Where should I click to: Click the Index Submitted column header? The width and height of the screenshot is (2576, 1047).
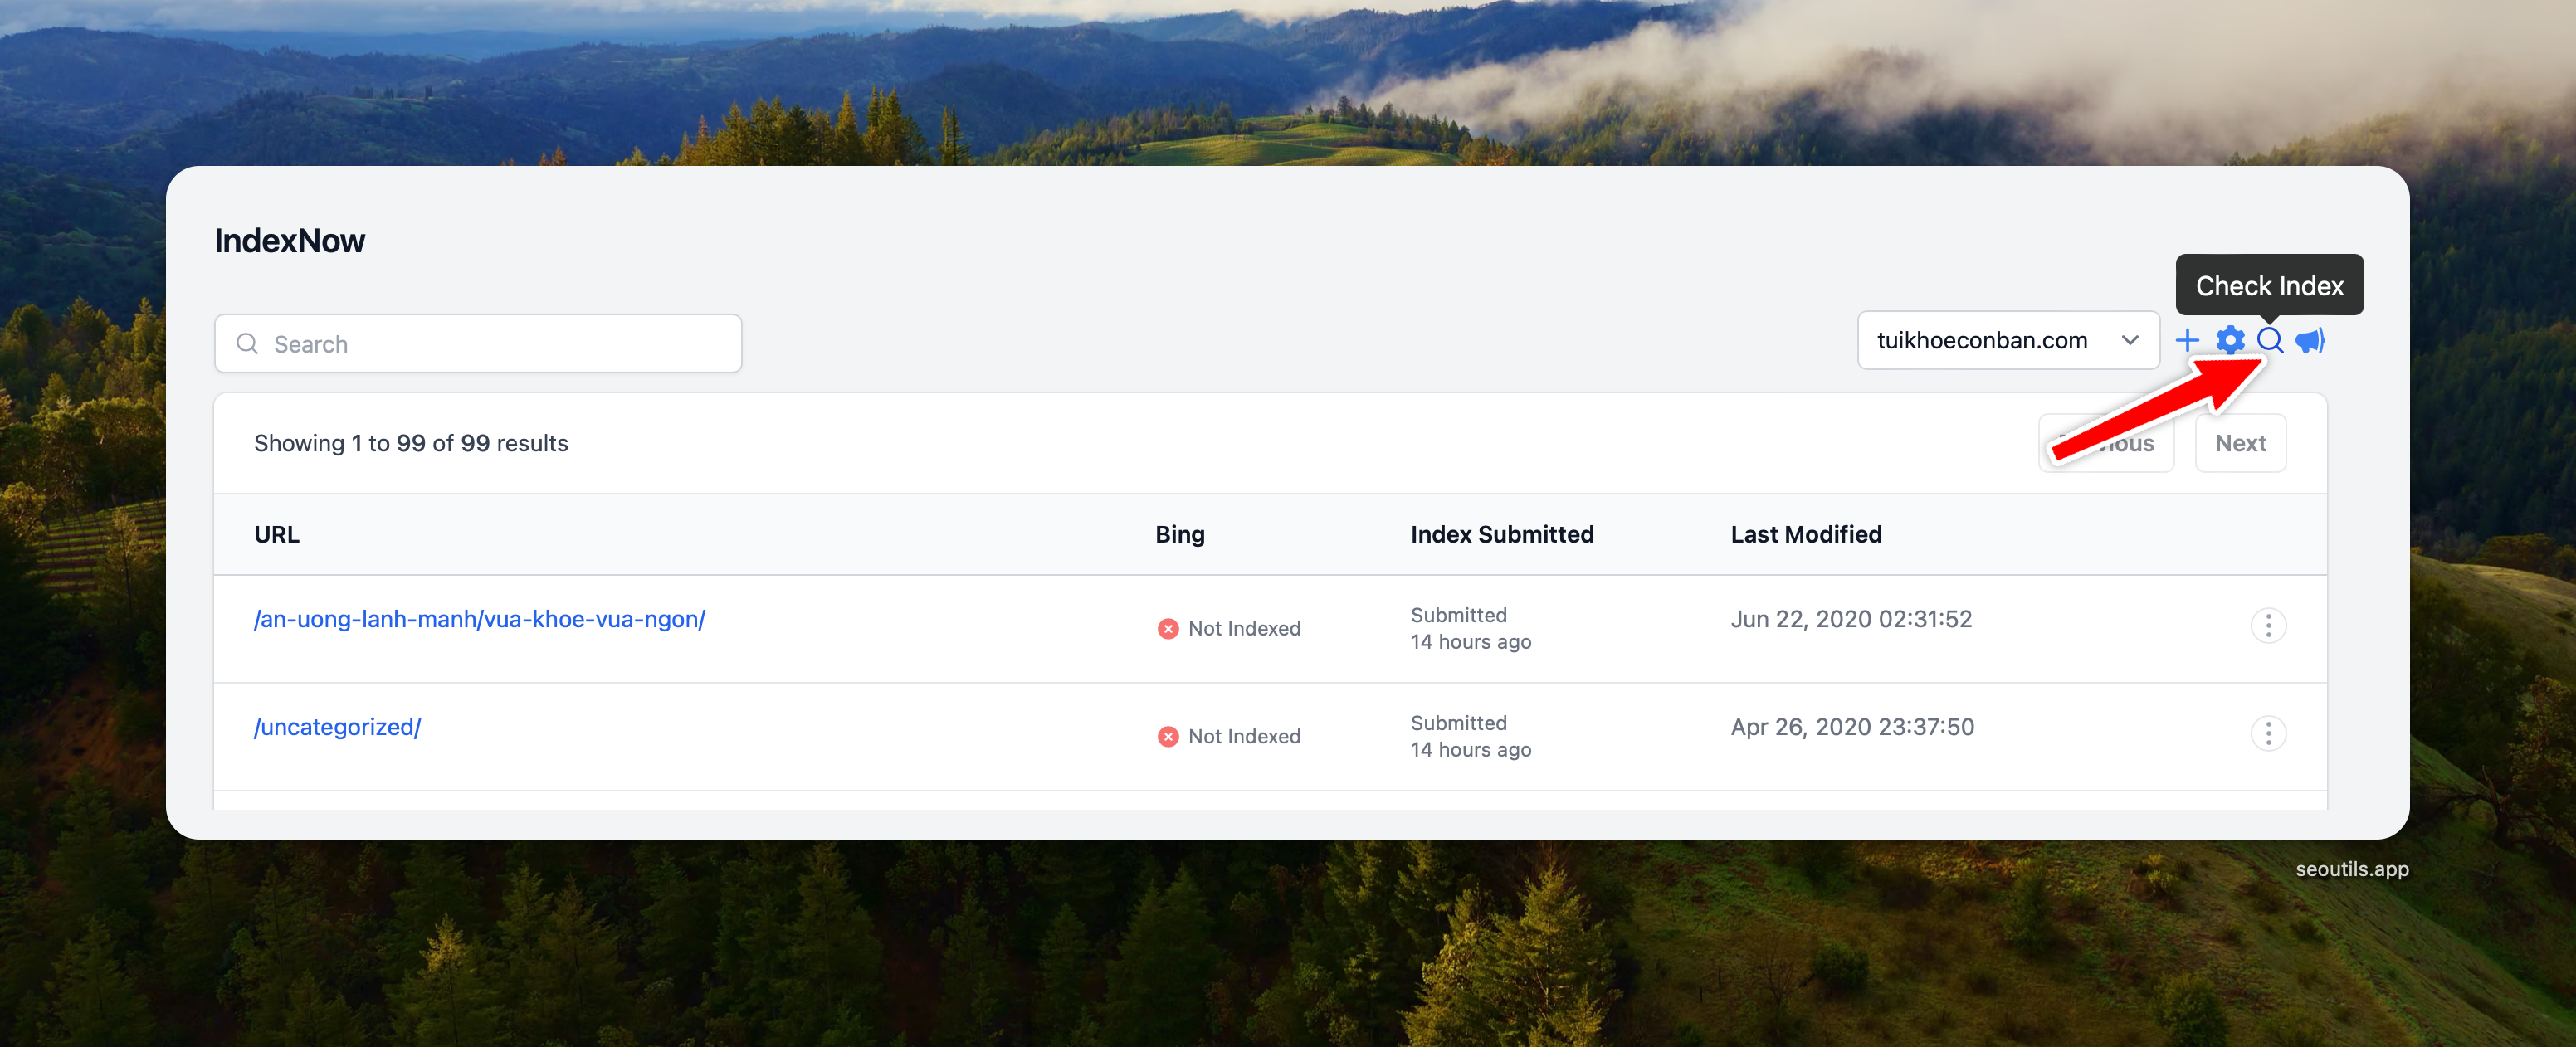point(1501,534)
